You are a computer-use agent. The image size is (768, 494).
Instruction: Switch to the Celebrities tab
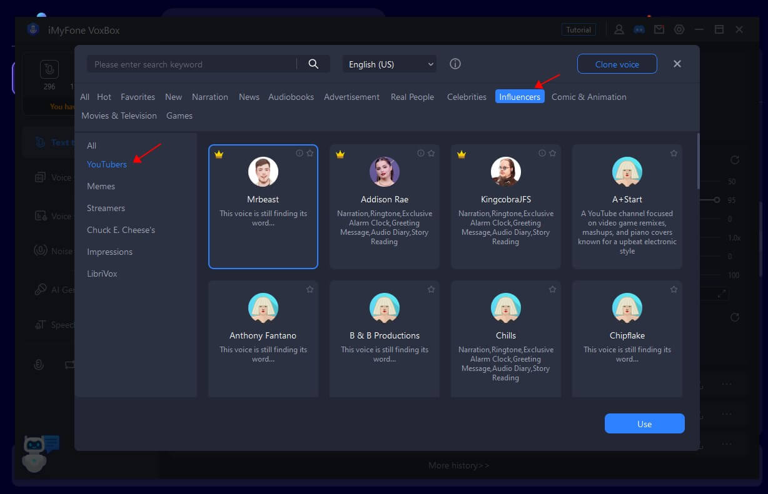pos(467,97)
